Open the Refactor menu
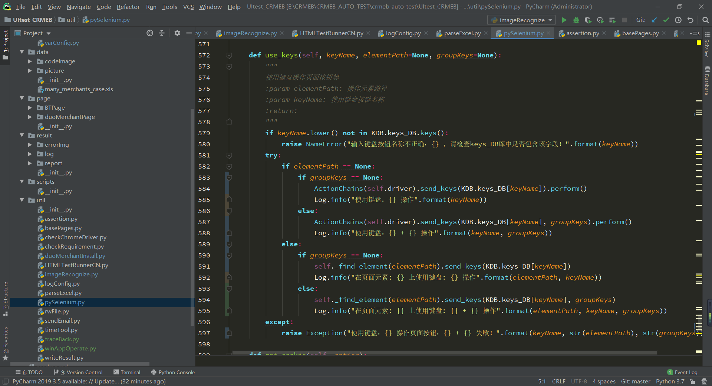712x386 pixels. 128,7
